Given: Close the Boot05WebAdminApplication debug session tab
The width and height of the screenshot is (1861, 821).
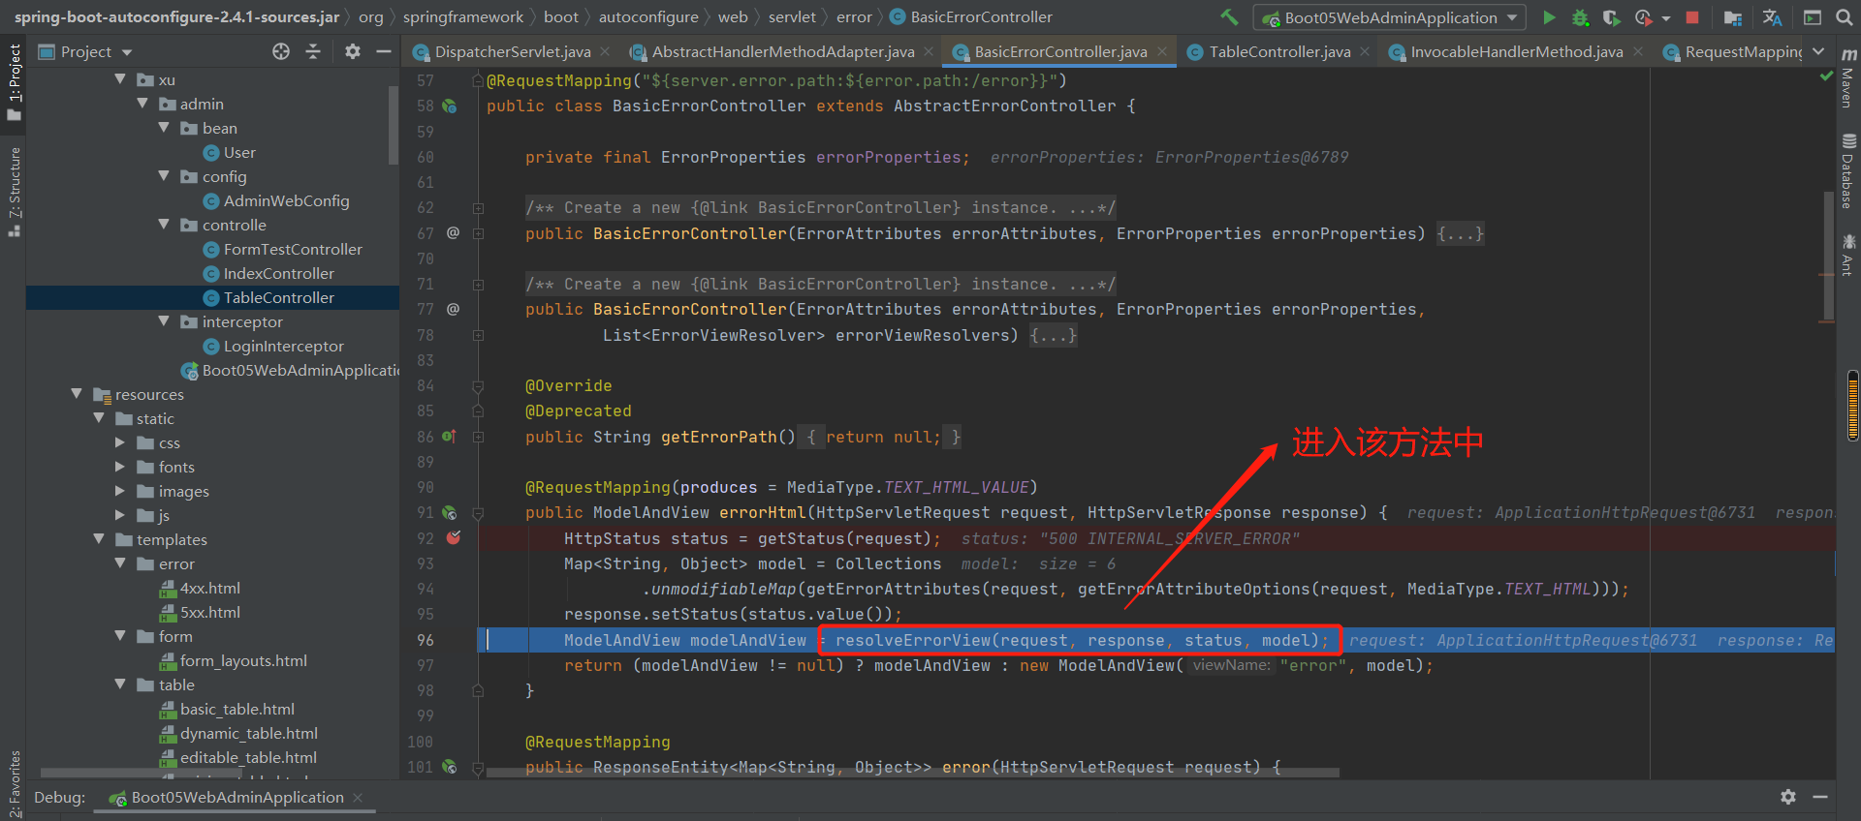Looking at the screenshot, I should (358, 797).
